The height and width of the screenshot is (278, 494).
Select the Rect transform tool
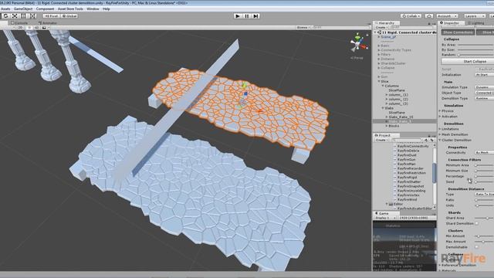point(24,15)
